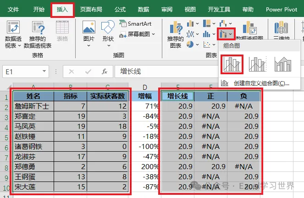Click the line chart icon
Viewport: 304px width, 198px height.
pyautogui.click(x=190, y=34)
